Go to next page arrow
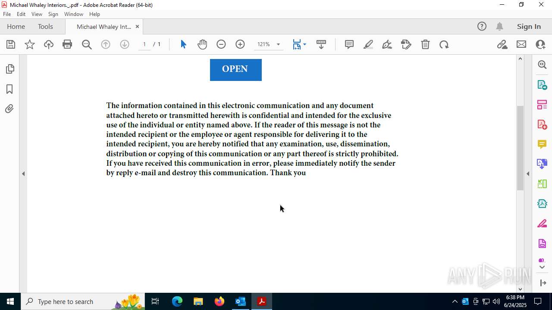The image size is (552, 310). [125, 44]
